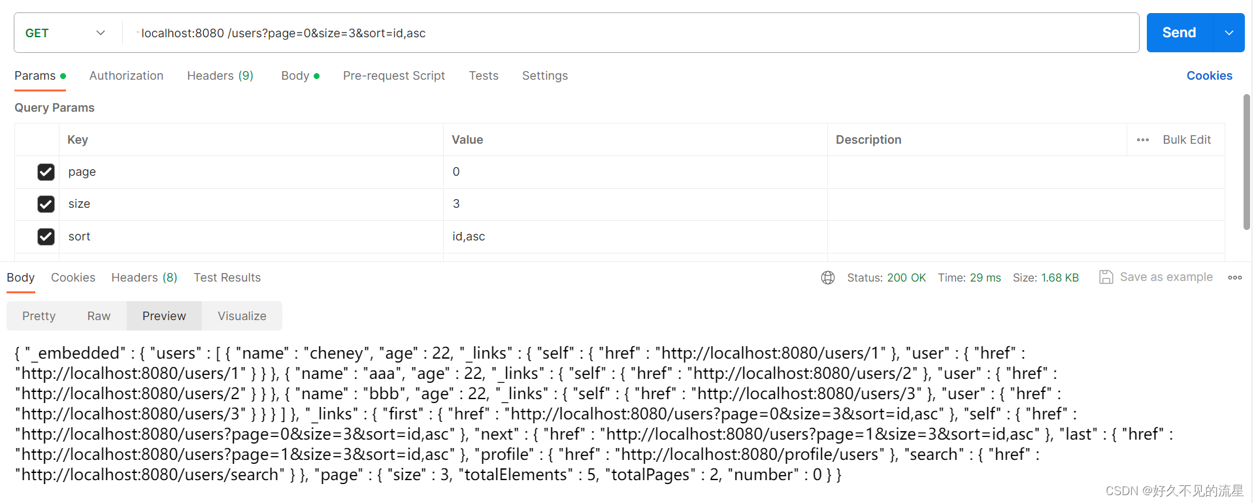Open the request Headers (9) tab
The height and width of the screenshot is (503, 1254).
[x=220, y=76]
